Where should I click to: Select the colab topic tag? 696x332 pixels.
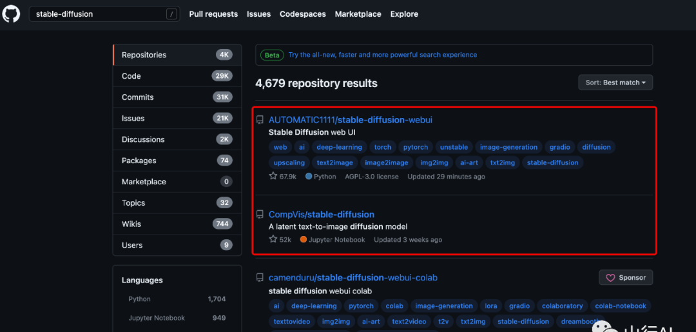point(394,306)
